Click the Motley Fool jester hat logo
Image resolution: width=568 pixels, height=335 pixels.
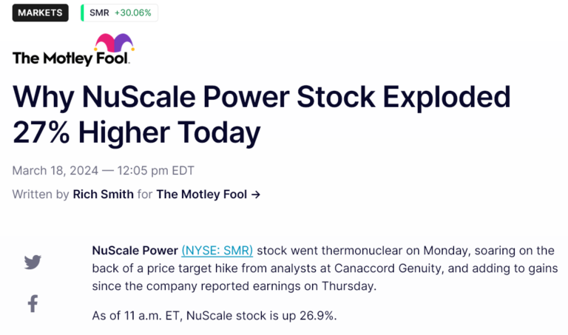[114, 44]
